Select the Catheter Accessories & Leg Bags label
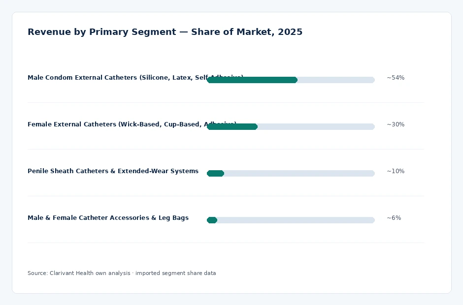This screenshot has width=463, height=305. tap(108, 218)
